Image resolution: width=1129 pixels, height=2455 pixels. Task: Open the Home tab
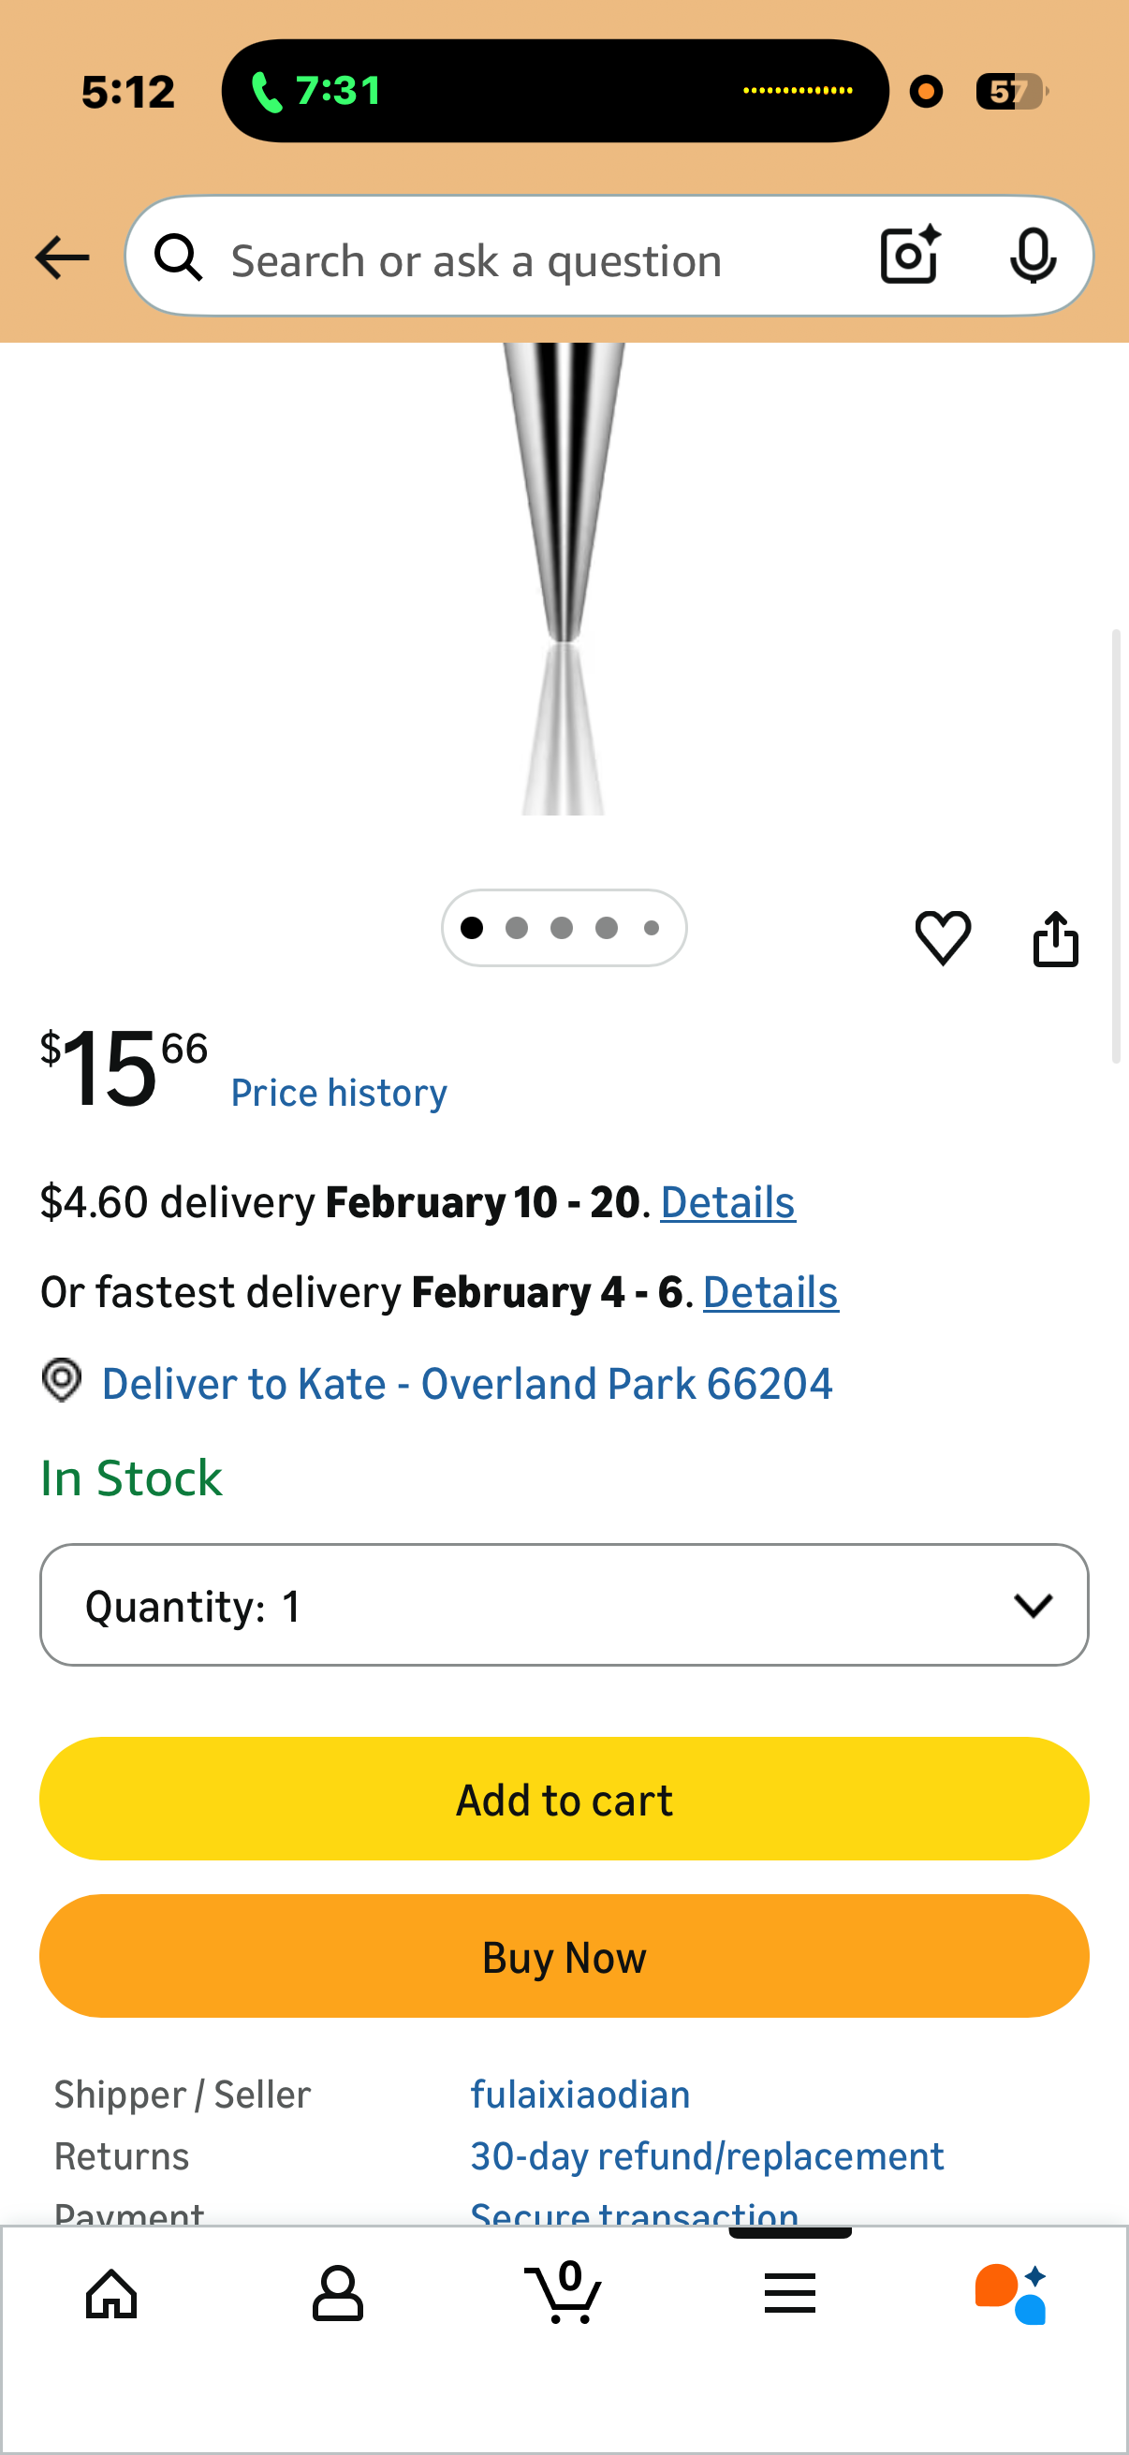(x=111, y=2293)
